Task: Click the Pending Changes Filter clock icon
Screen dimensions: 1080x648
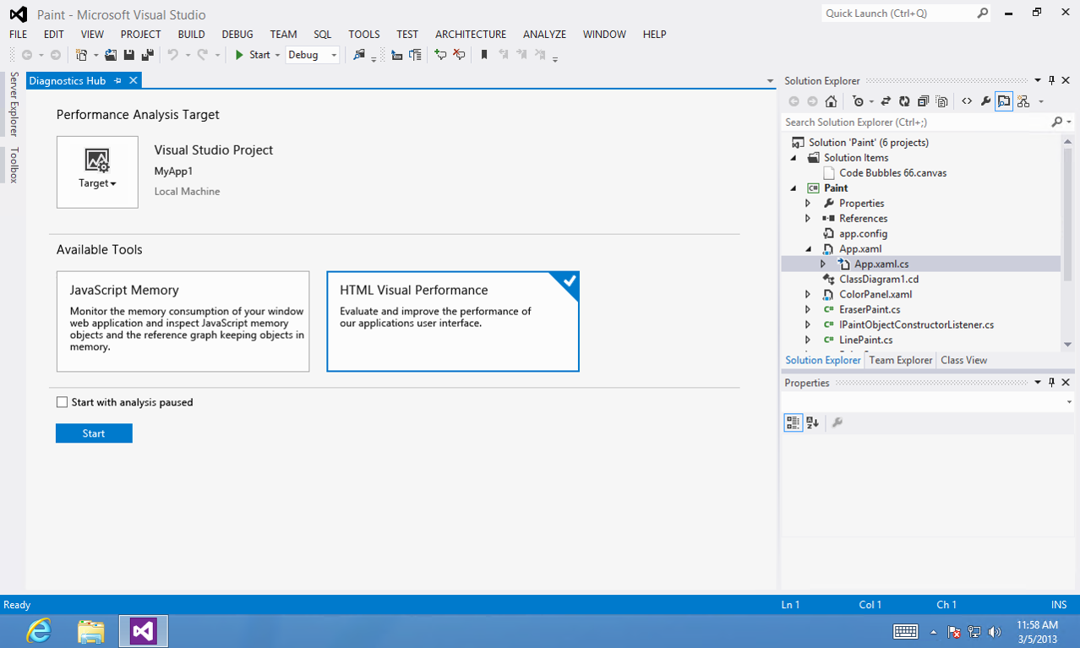Action: point(859,101)
